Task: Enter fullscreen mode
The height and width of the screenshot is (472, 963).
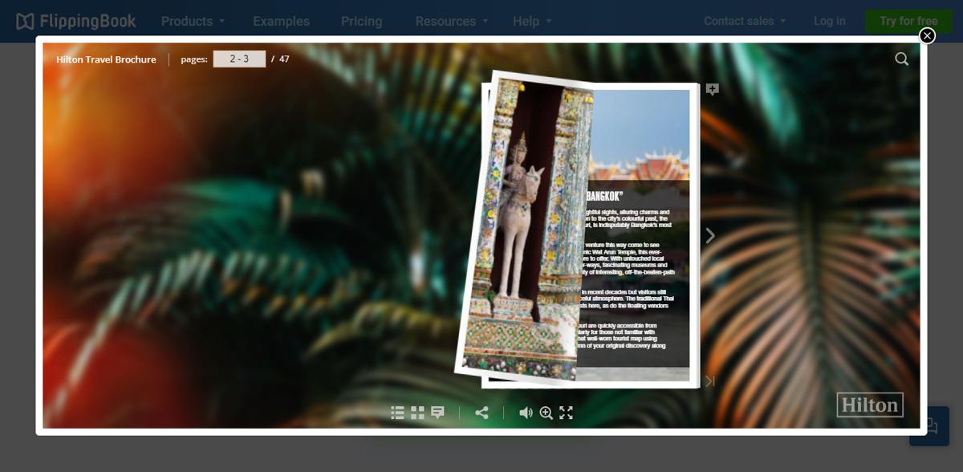Action: (x=567, y=413)
